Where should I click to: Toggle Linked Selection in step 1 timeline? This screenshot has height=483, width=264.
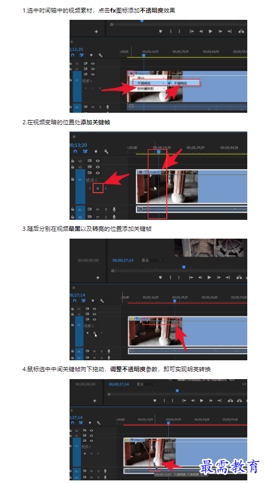[82, 55]
